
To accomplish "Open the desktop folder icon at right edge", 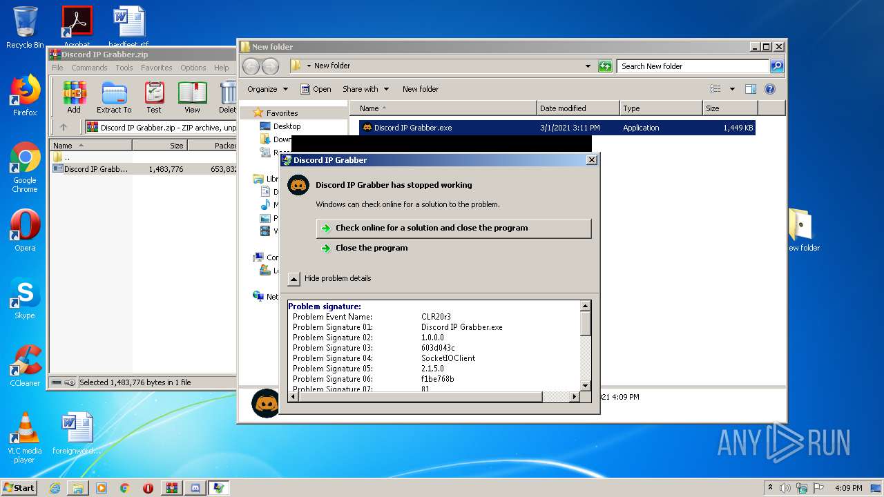I will point(801,230).
